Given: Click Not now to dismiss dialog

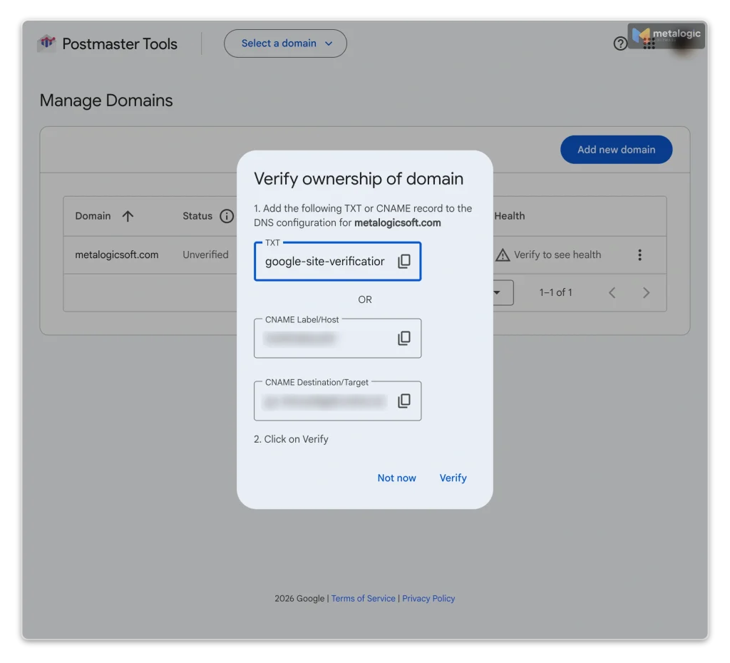Looking at the screenshot, I should (x=396, y=478).
